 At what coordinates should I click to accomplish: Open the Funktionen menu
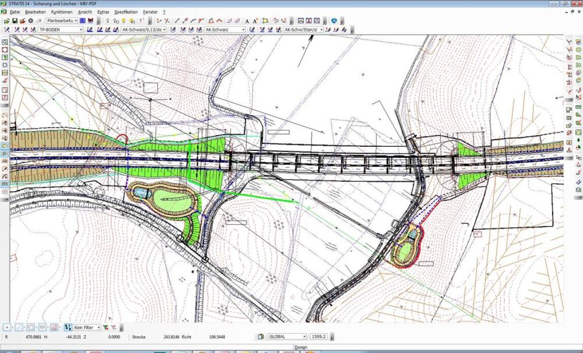click(62, 12)
